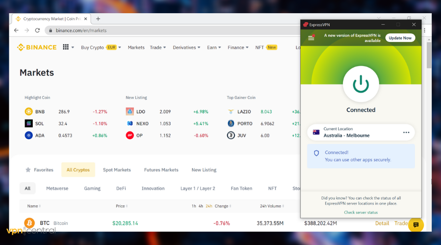Filter by Gaming category

[92, 189]
